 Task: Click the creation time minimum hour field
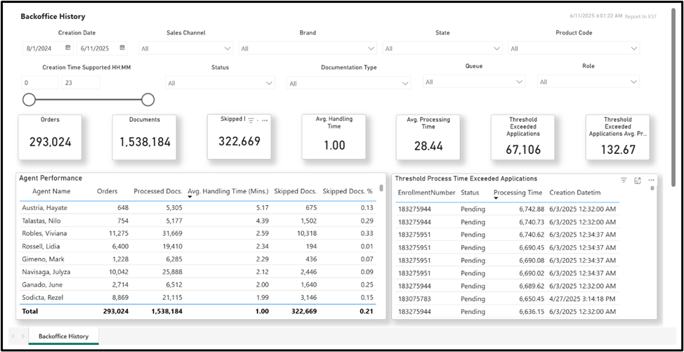40,82
